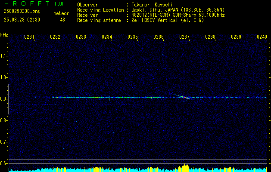271x172 pixels.
Task: Click frequency axis label 0.6
Action: coord(3,163)
